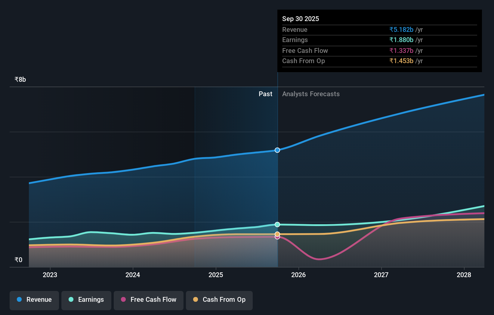This screenshot has height=315, width=494.
Task: Select the Revenue legend dot icon
Action: [19, 299]
